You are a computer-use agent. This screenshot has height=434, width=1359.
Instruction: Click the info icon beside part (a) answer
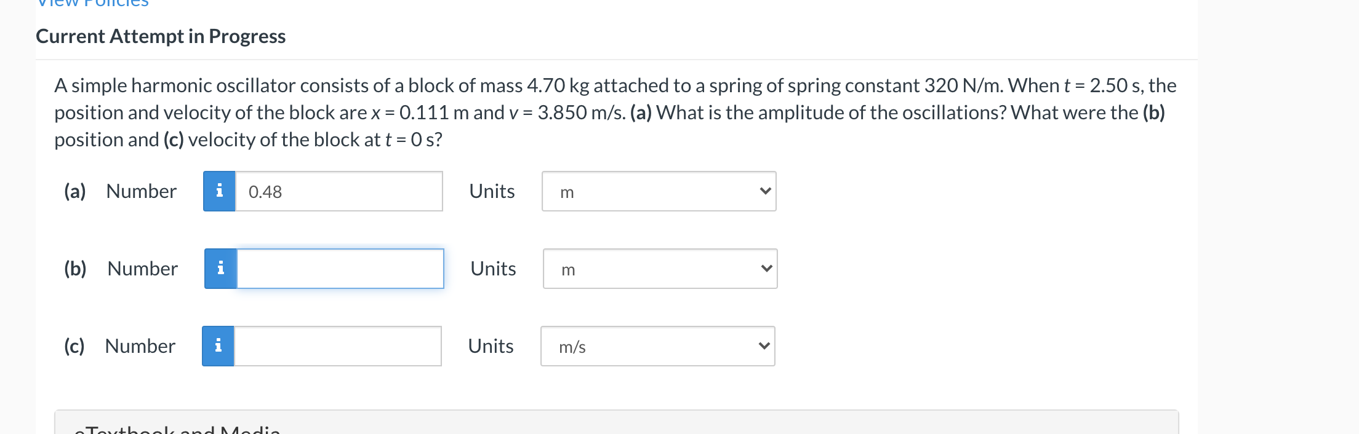(219, 191)
